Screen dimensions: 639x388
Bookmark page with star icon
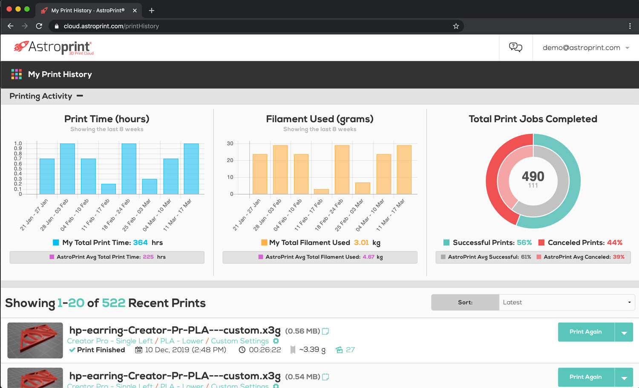tap(456, 26)
